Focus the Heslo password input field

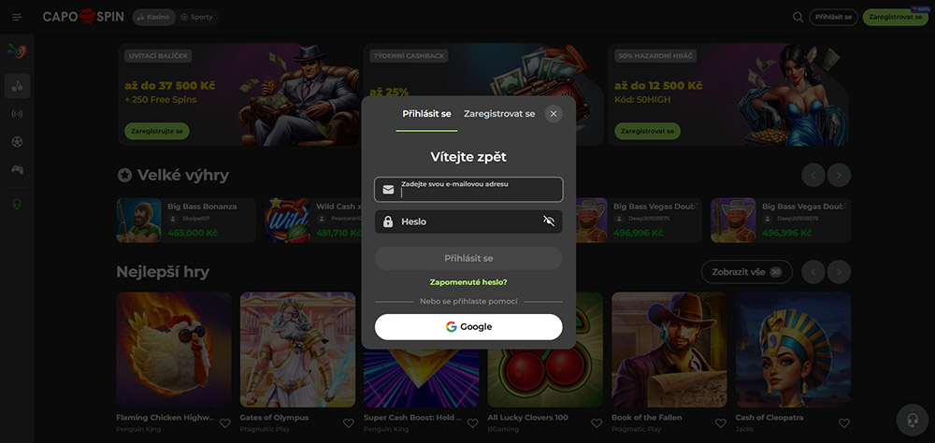point(468,221)
